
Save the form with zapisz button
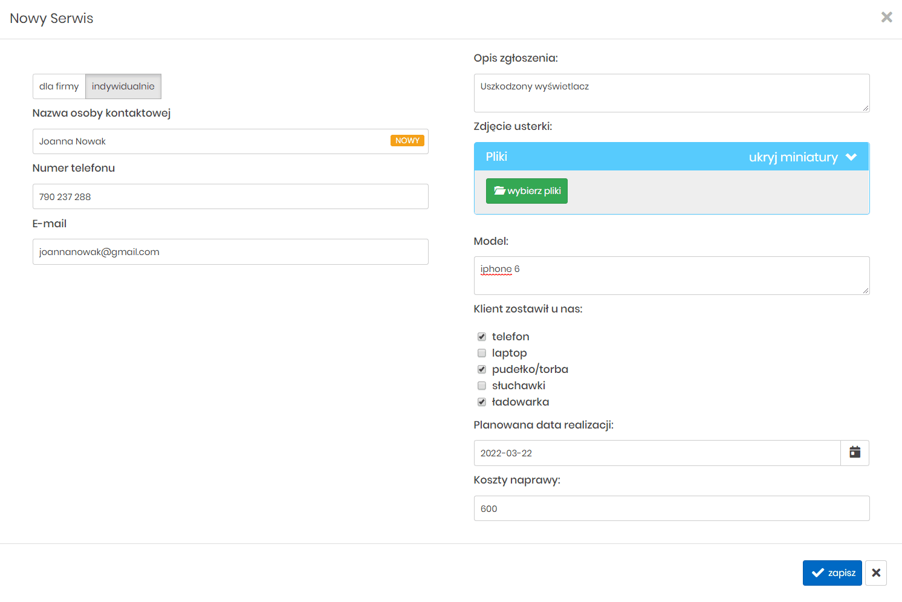(832, 573)
